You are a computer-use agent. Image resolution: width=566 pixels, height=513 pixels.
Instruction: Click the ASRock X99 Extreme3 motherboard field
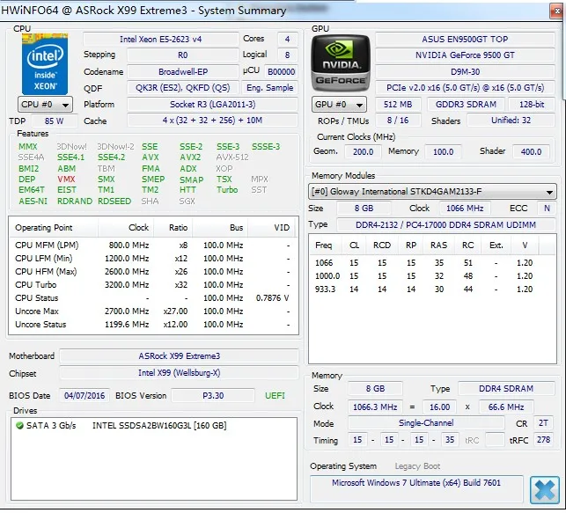(179, 356)
